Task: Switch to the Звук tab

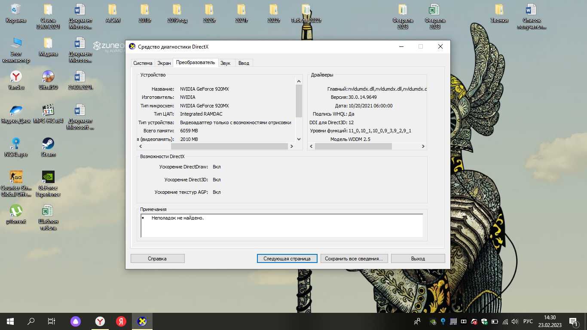Action: [226, 63]
